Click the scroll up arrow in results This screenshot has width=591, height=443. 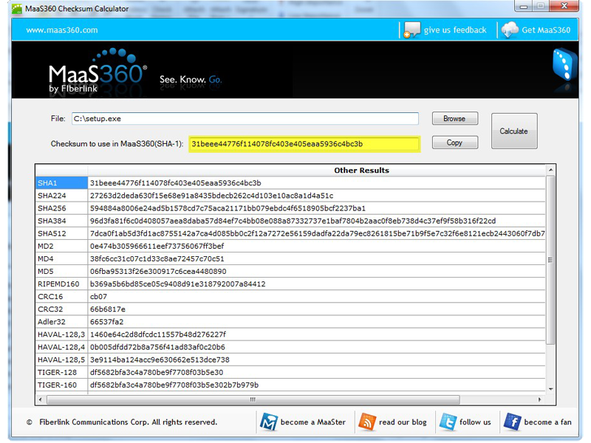[x=550, y=171]
